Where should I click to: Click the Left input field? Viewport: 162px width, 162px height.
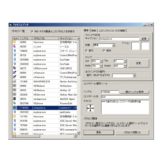pyautogui.click(x=96, y=61)
